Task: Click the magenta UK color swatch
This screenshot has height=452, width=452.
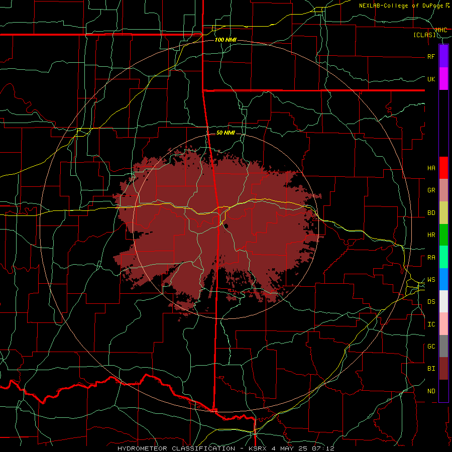Action: 443,78
